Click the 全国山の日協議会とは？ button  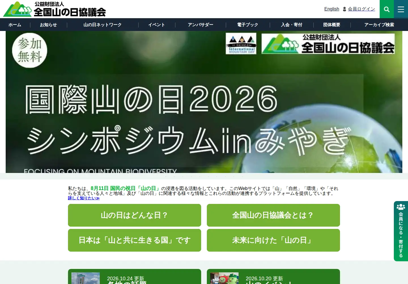[x=273, y=215]
